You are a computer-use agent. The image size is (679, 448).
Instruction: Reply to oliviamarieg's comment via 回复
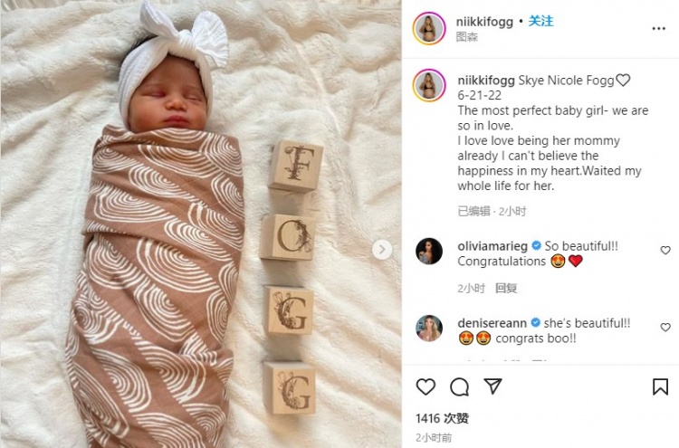click(506, 289)
